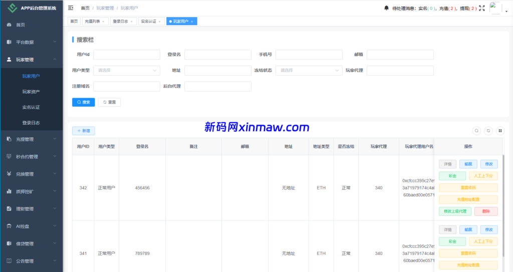The width and height of the screenshot is (513, 272).
Task: Select 玩家用户 in the sidebar submenu
Action: (x=31, y=76)
